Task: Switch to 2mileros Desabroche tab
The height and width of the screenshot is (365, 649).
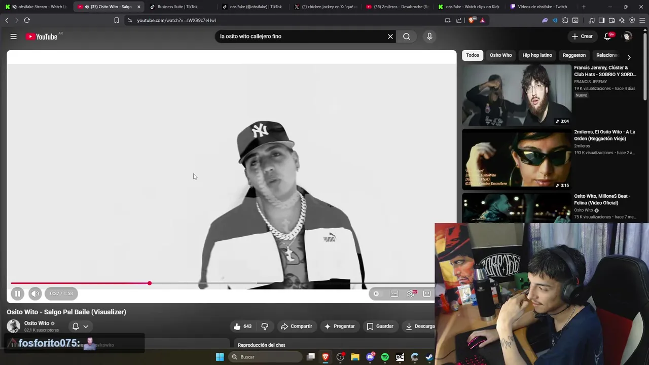Action: click(398, 7)
